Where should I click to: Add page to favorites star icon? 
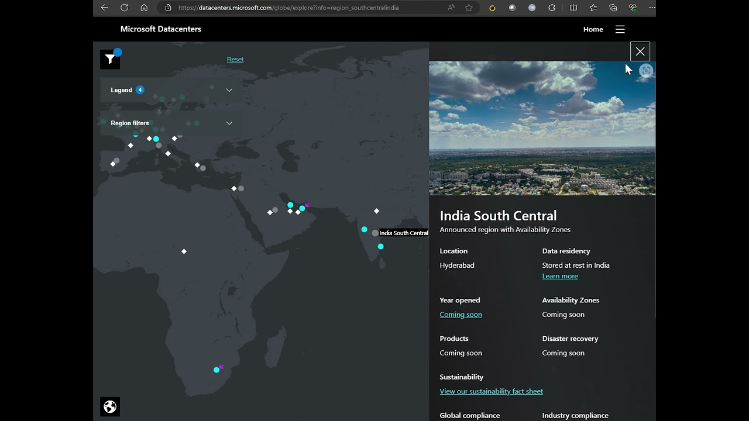(469, 8)
